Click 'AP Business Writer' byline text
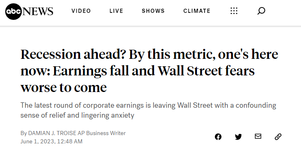Viewport: 301px width, 150px height. coord(102,133)
